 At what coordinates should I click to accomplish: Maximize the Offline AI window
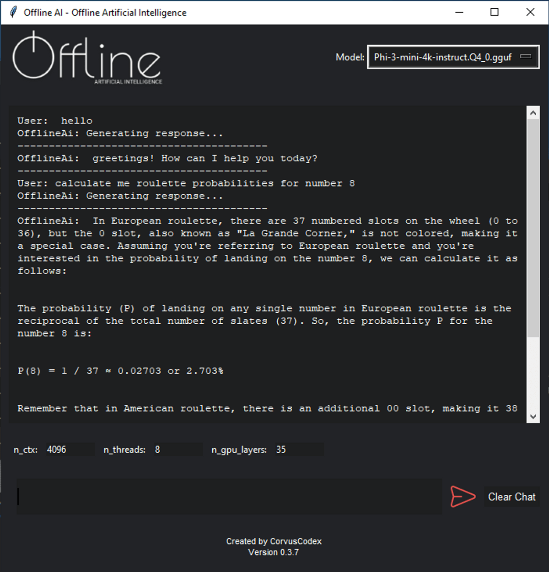[495, 12]
